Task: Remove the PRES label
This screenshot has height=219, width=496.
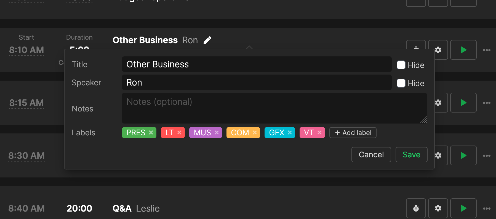Action: (x=151, y=133)
